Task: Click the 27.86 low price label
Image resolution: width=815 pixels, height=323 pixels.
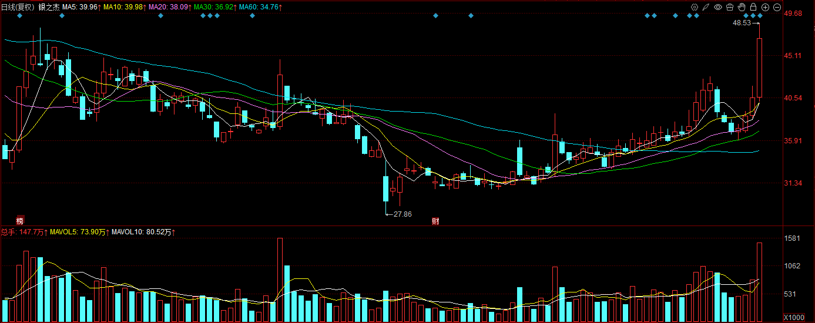Action: pyautogui.click(x=403, y=214)
